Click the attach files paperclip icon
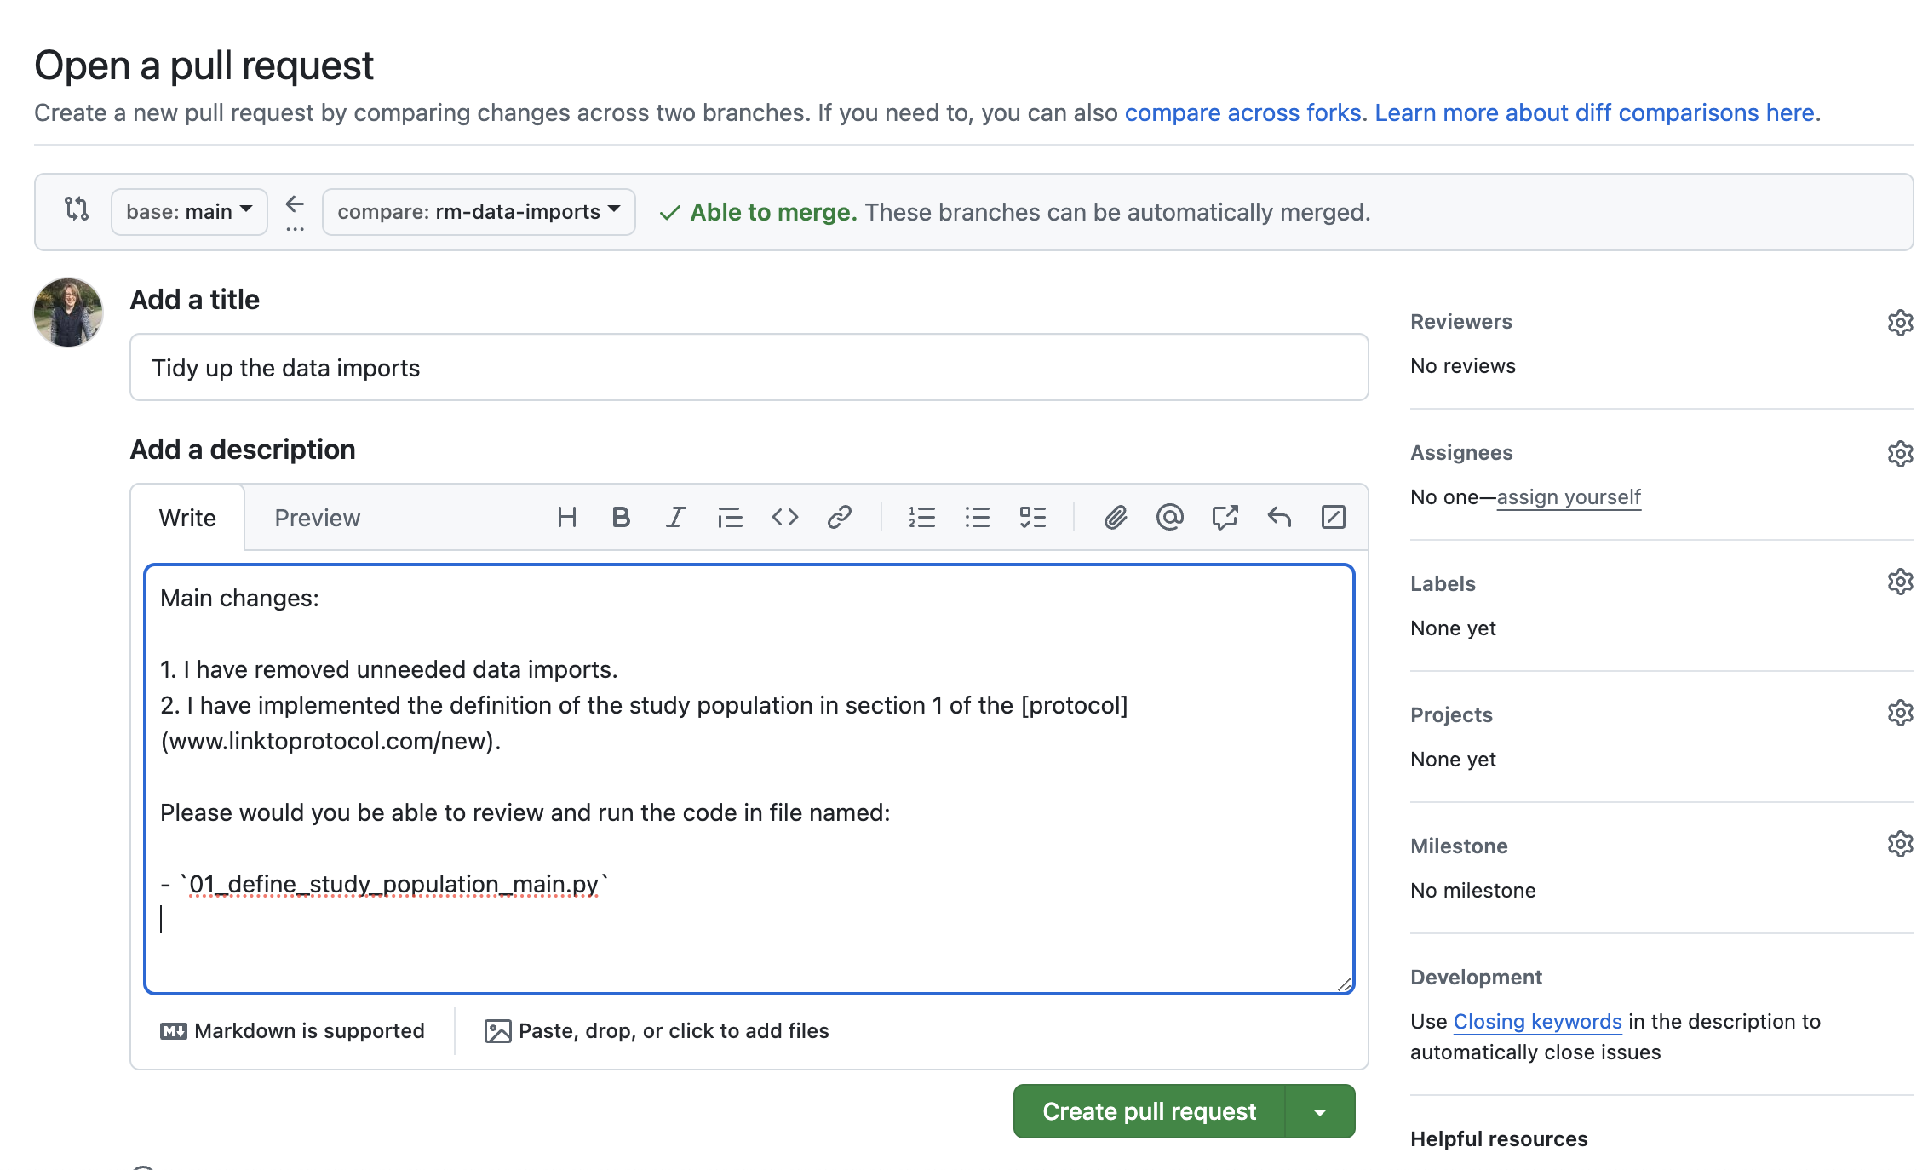 1115,517
